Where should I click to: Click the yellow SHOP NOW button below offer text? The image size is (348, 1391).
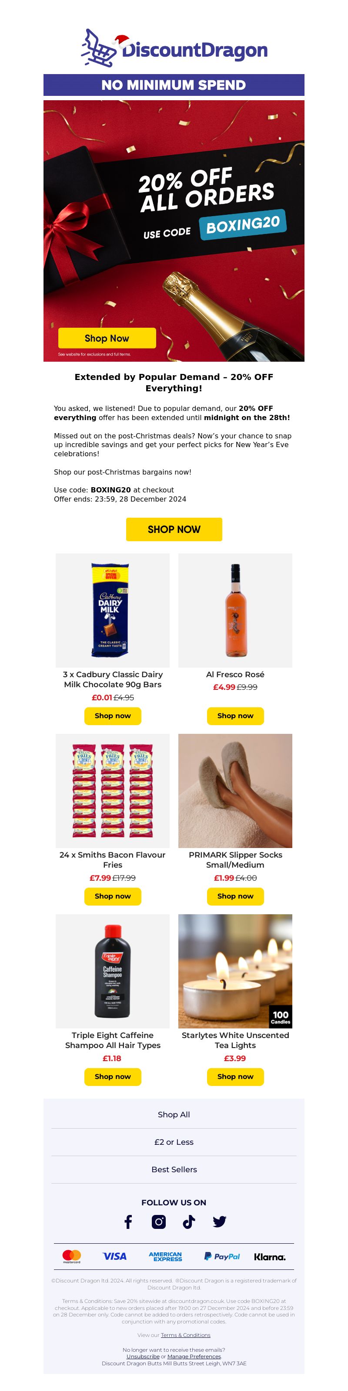[174, 529]
